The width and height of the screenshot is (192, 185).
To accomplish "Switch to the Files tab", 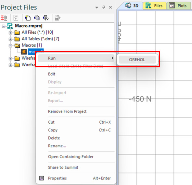I will pos(154,6).
